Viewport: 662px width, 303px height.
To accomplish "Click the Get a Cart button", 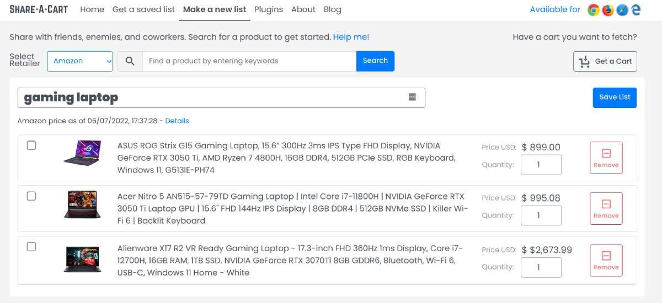I will [x=605, y=62].
